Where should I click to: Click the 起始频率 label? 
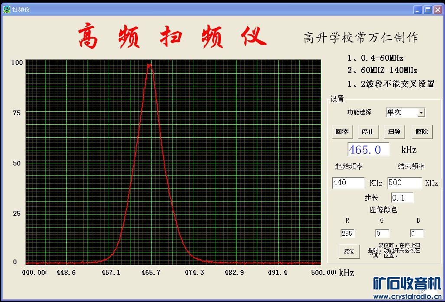[x=349, y=166]
